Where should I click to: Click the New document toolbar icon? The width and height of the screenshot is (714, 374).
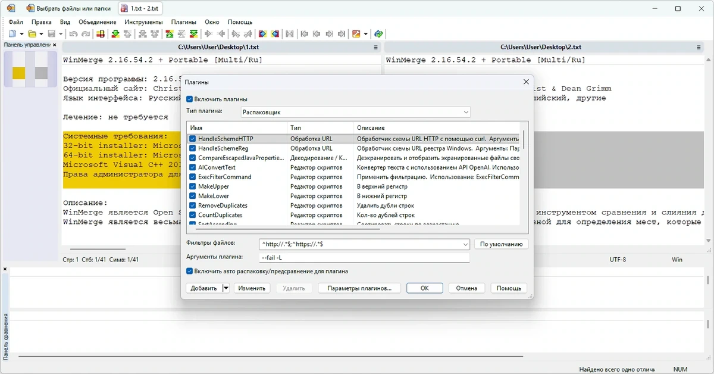tap(12, 34)
